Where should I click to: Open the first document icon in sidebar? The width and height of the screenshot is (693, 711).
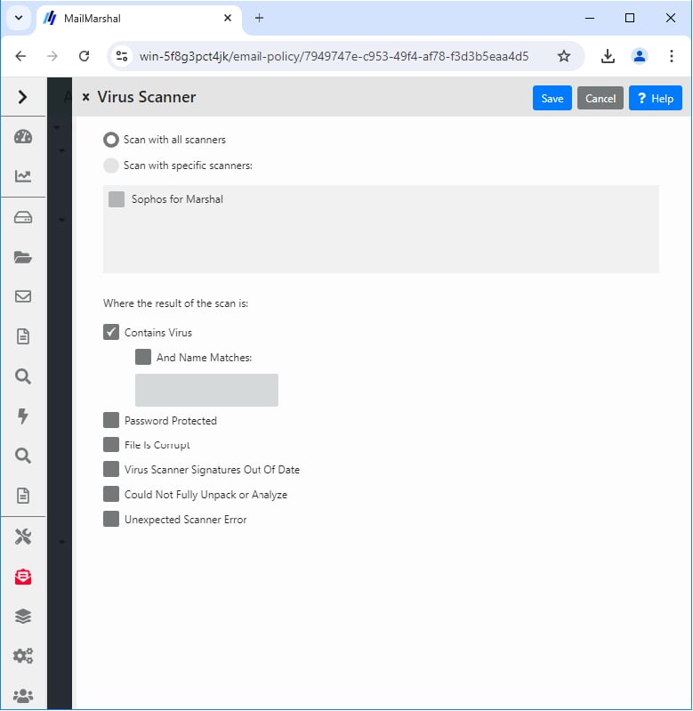(22, 336)
